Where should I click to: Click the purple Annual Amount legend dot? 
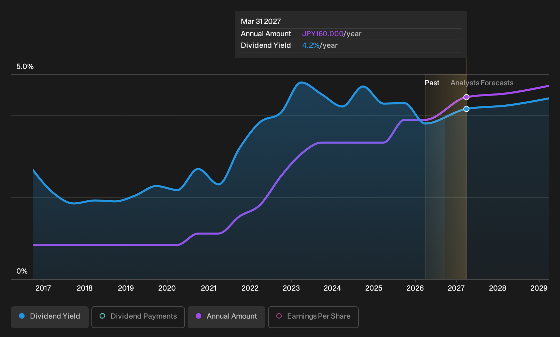tap(198, 316)
